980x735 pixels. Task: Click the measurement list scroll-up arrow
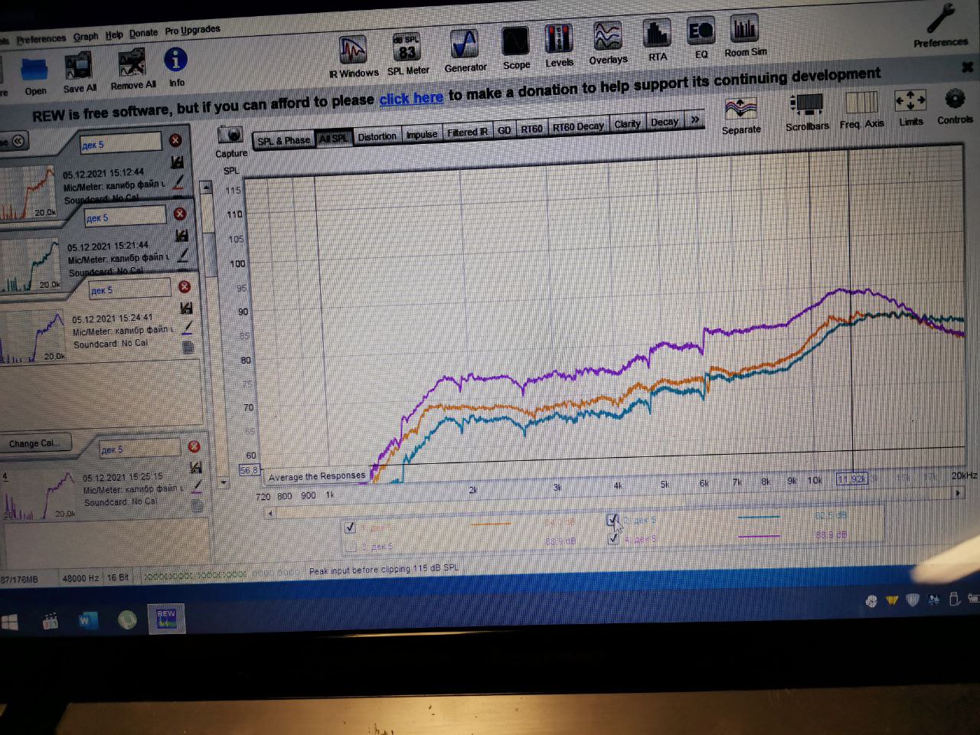tap(206, 187)
